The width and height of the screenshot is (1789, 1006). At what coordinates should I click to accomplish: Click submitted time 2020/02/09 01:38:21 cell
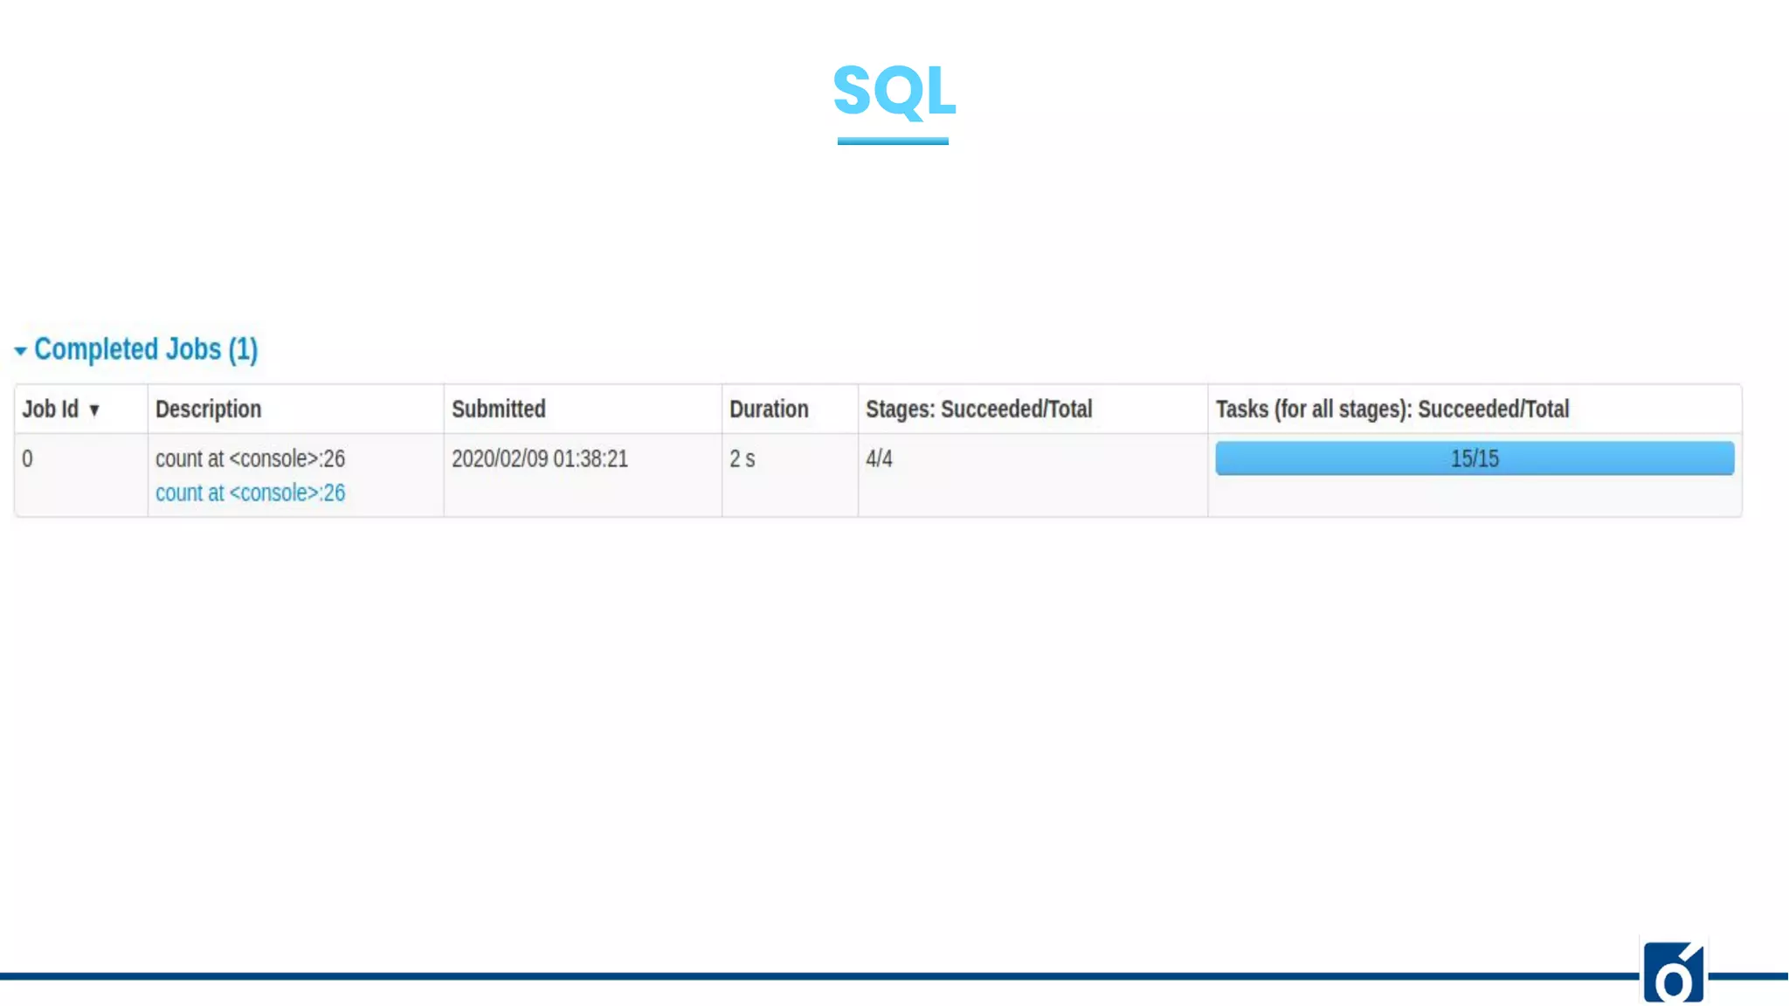click(x=539, y=458)
